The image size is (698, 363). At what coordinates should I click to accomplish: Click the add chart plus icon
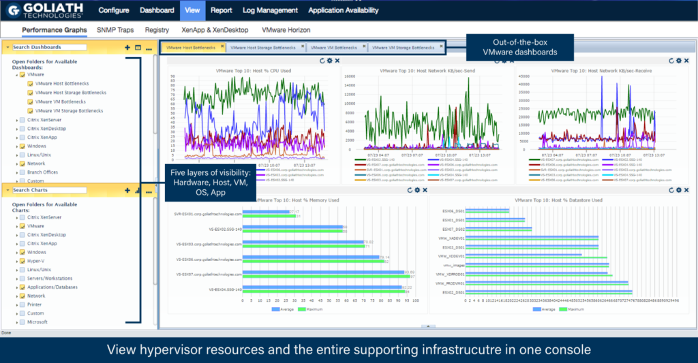coord(127,191)
